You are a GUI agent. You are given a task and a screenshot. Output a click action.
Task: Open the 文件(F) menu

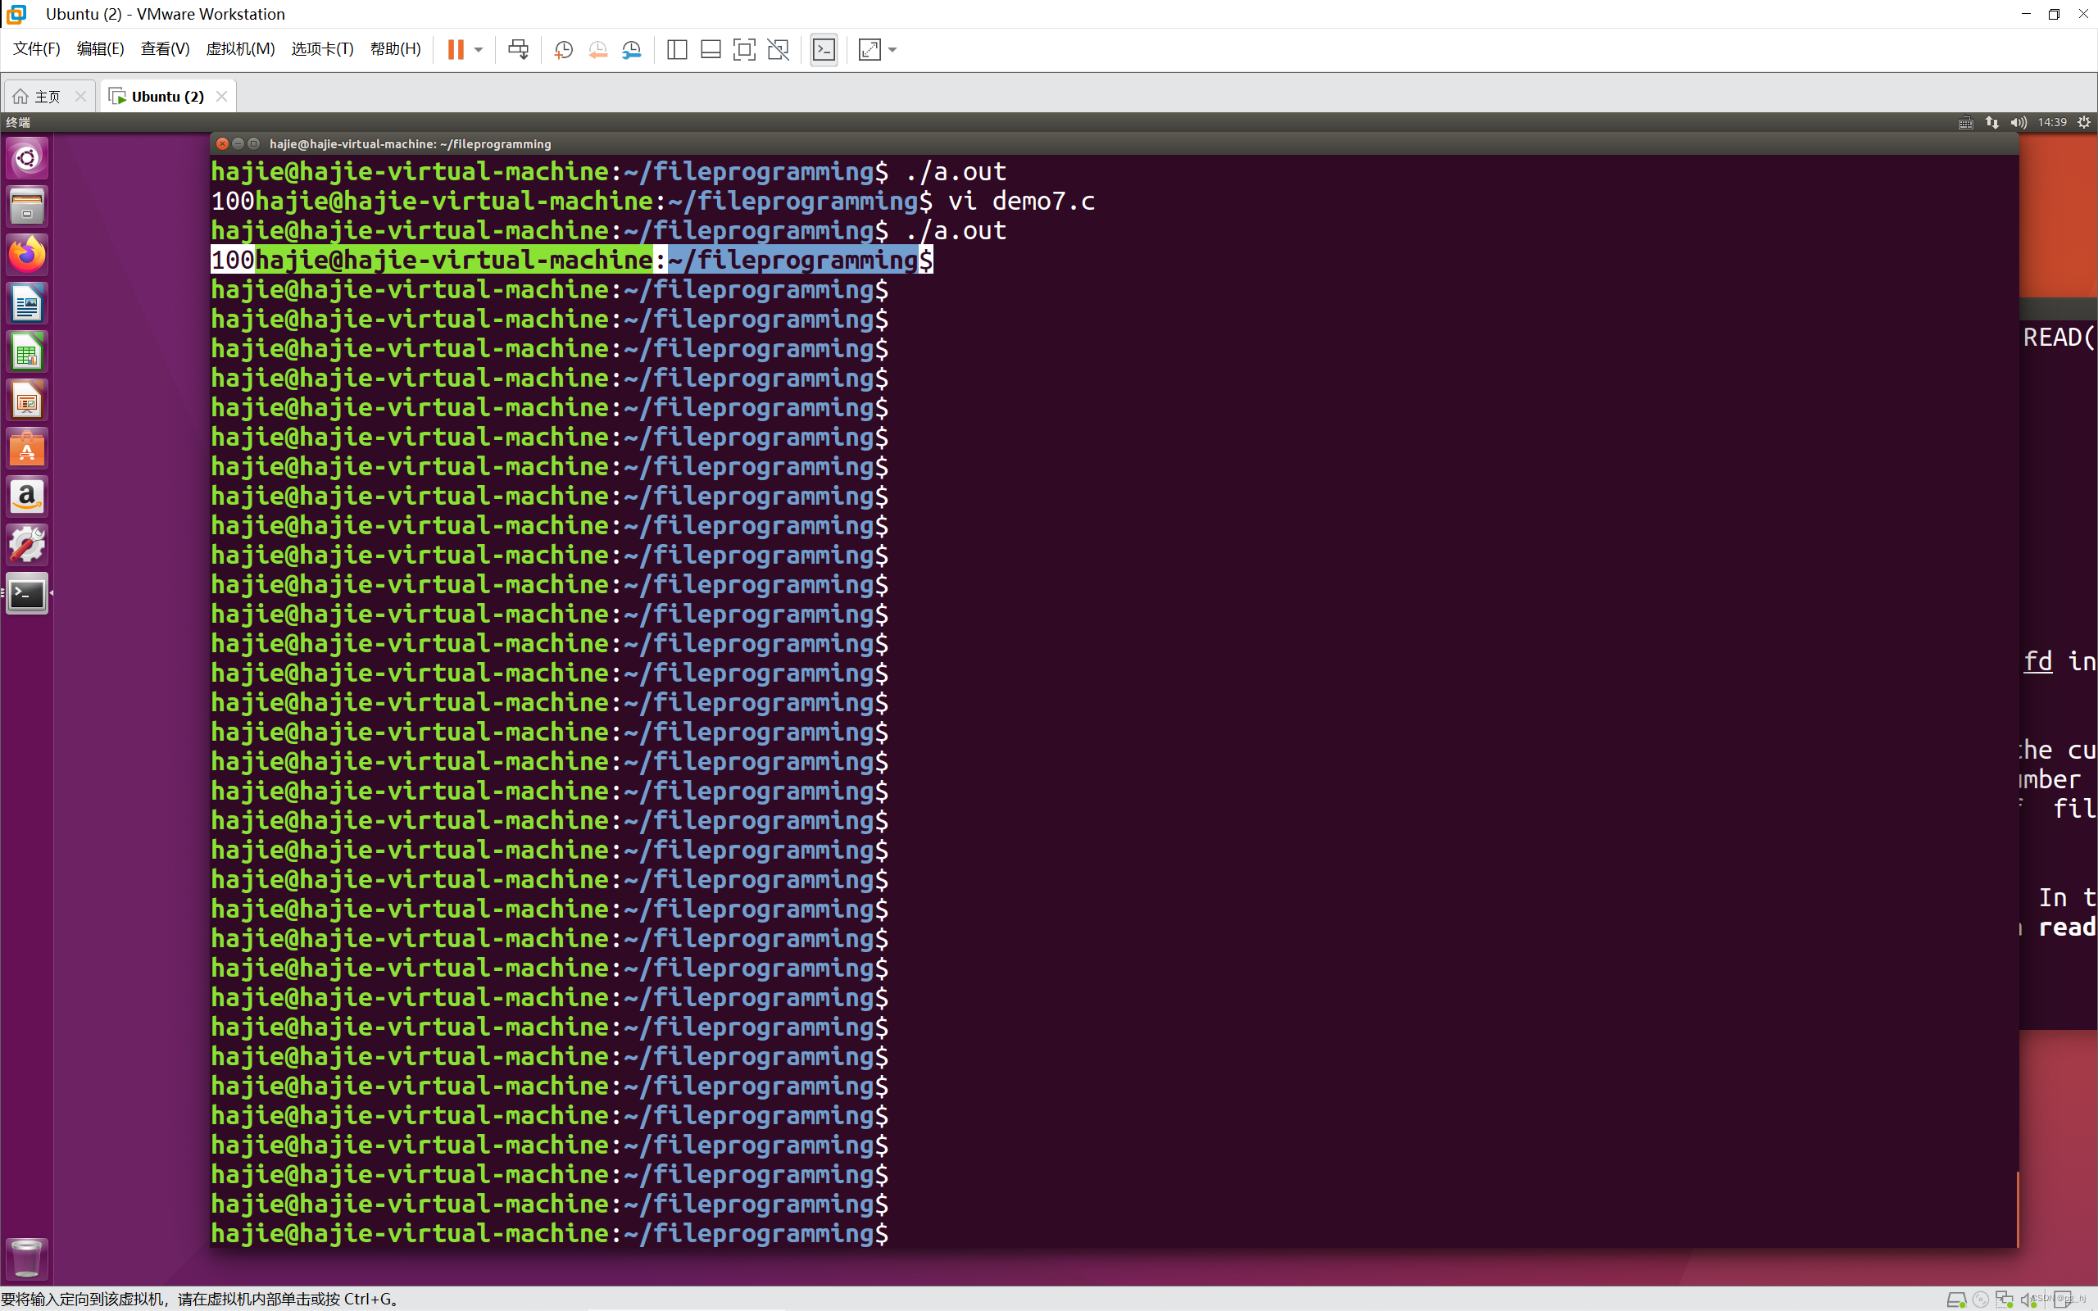[36, 48]
